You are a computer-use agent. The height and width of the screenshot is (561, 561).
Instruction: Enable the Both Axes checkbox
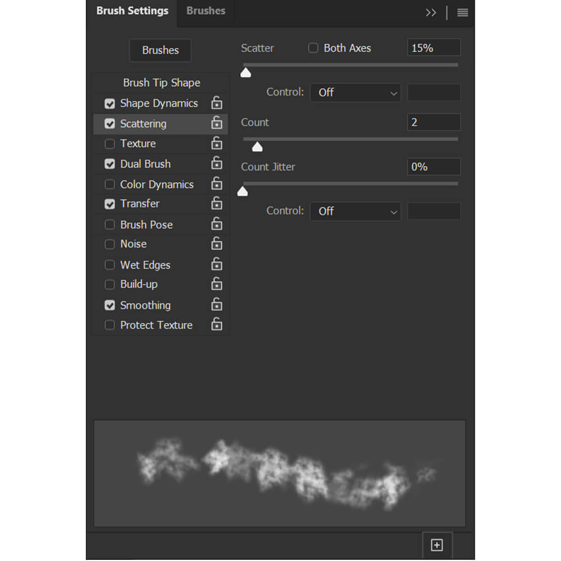coord(313,48)
